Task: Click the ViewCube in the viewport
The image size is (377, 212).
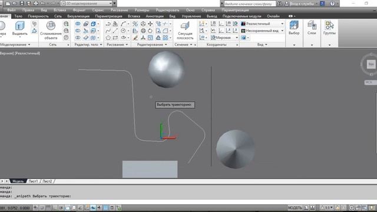Action: [371, 64]
